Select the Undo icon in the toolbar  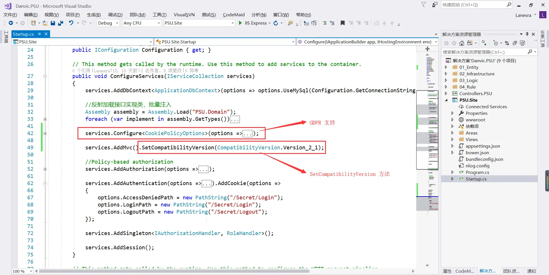[x=72, y=23]
